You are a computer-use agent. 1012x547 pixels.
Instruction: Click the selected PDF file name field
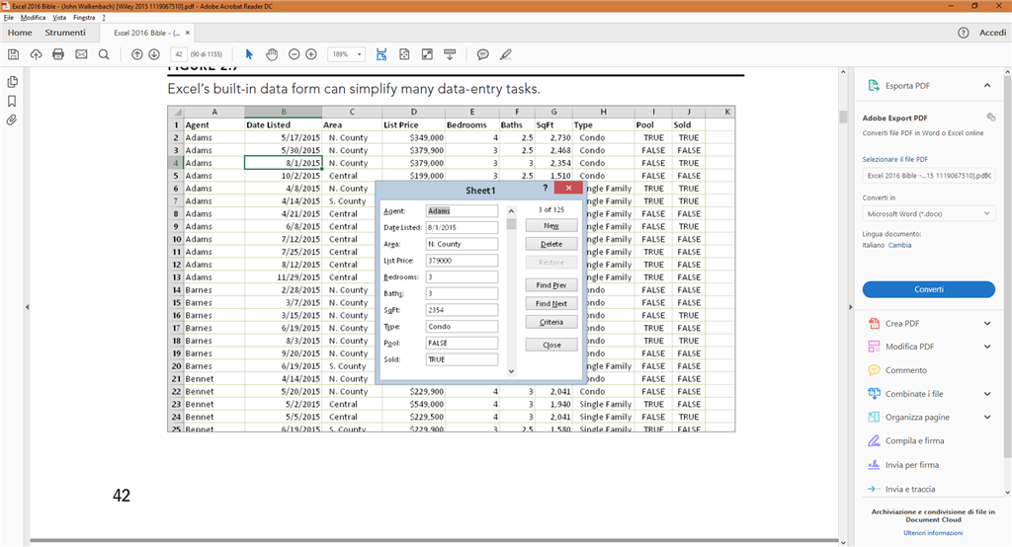coord(929,176)
